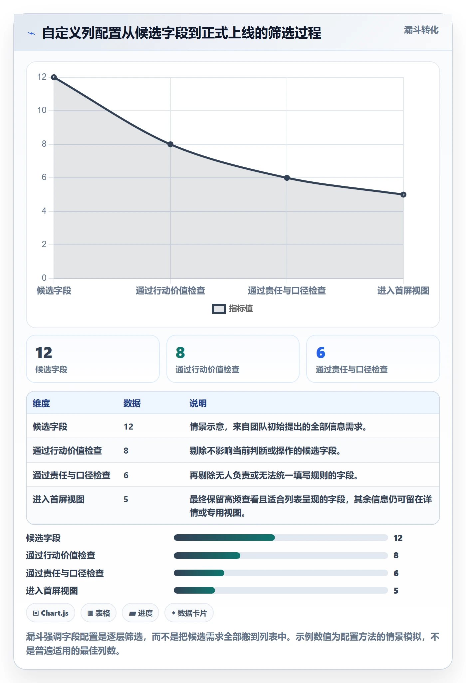The height and width of the screenshot is (683, 466).
Task: Open the stat card showing 8
Action: 233,359
